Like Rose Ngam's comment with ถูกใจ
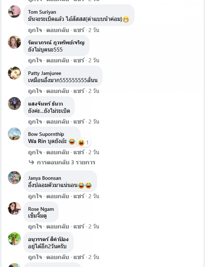This screenshot has width=205, height=267. click(35, 226)
